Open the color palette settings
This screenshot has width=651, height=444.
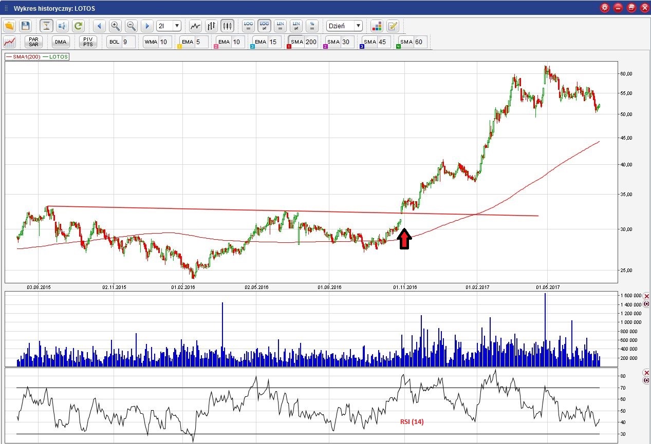point(377,26)
